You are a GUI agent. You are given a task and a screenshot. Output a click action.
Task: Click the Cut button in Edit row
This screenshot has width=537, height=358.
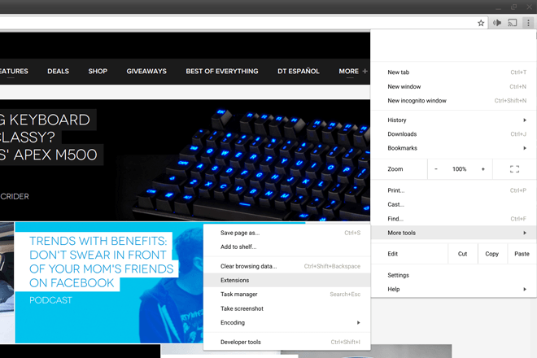click(463, 254)
